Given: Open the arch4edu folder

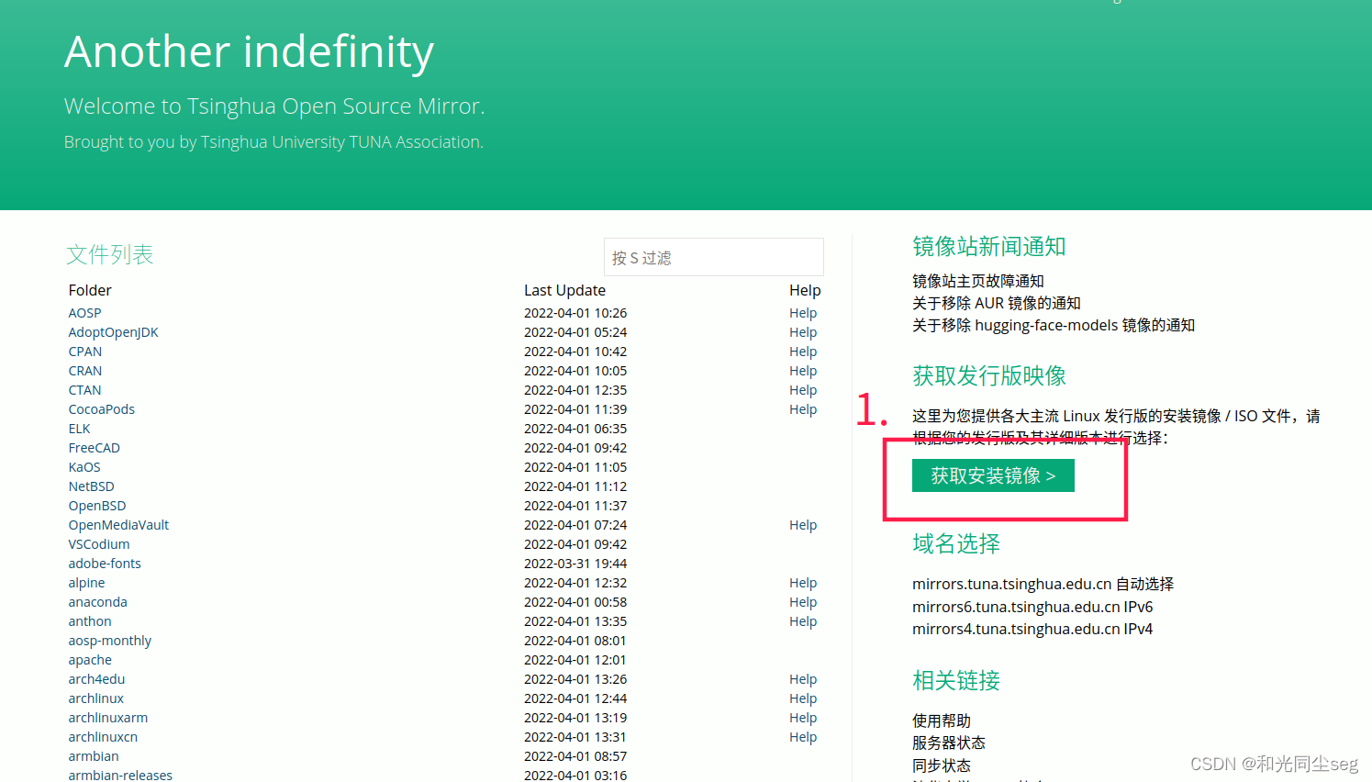Looking at the screenshot, I should pos(96,679).
